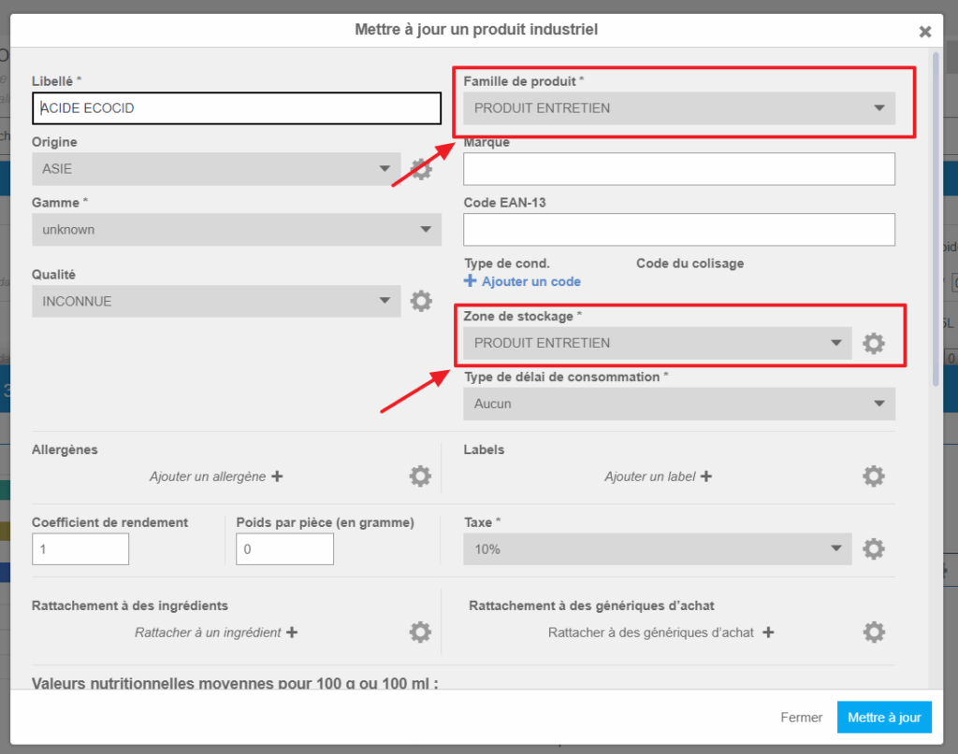This screenshot has width=958, height=754.
Task: Click the Fermer button
Action: point(801,718)
